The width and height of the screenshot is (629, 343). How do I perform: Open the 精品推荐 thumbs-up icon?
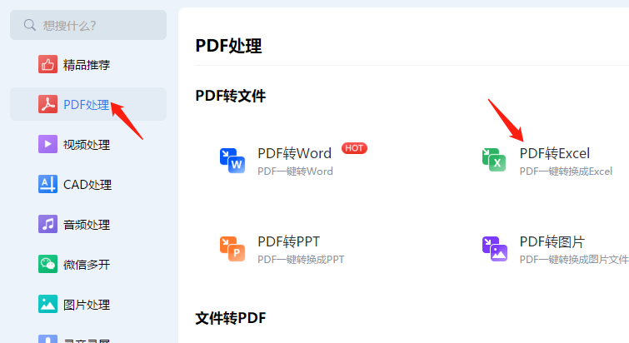pos(47,64)
